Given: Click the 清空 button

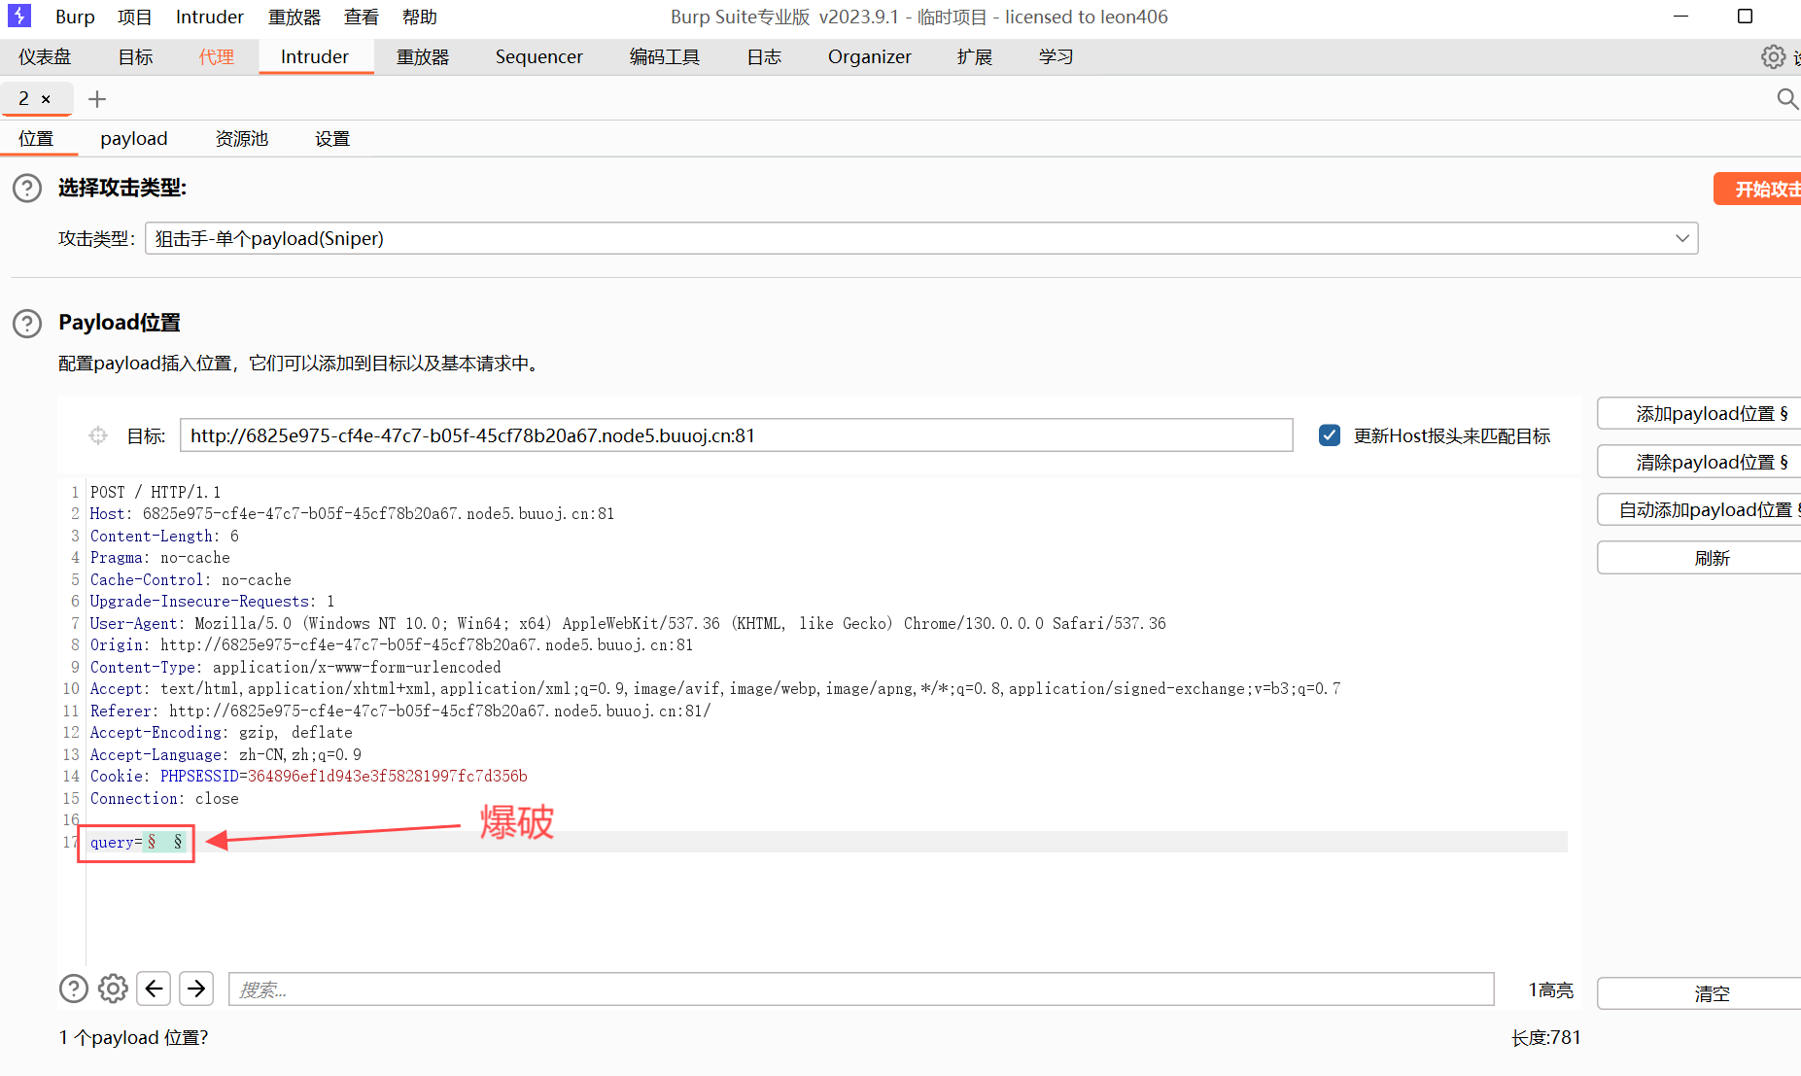Looking at the screenshot, I should (1701, 993).
